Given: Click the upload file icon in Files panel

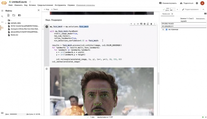Looking at the screenshot, I should 8,15.
